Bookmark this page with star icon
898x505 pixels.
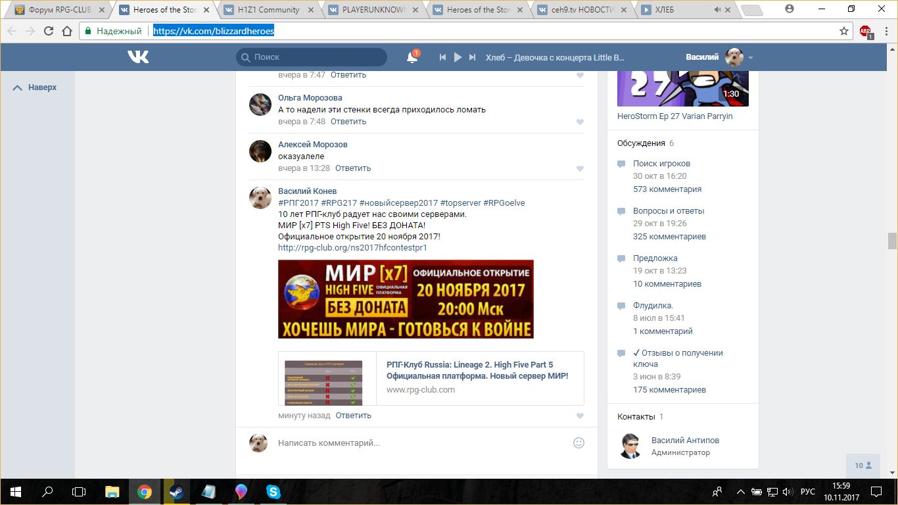click(x=844, y=31)
